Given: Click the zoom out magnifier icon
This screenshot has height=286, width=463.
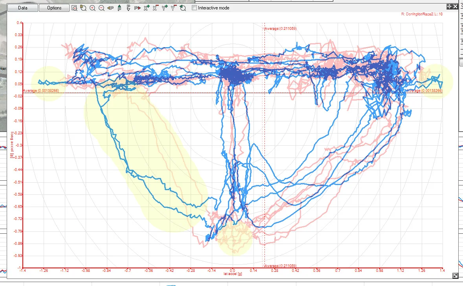Looking at the screenshot, I should [101, 8].
